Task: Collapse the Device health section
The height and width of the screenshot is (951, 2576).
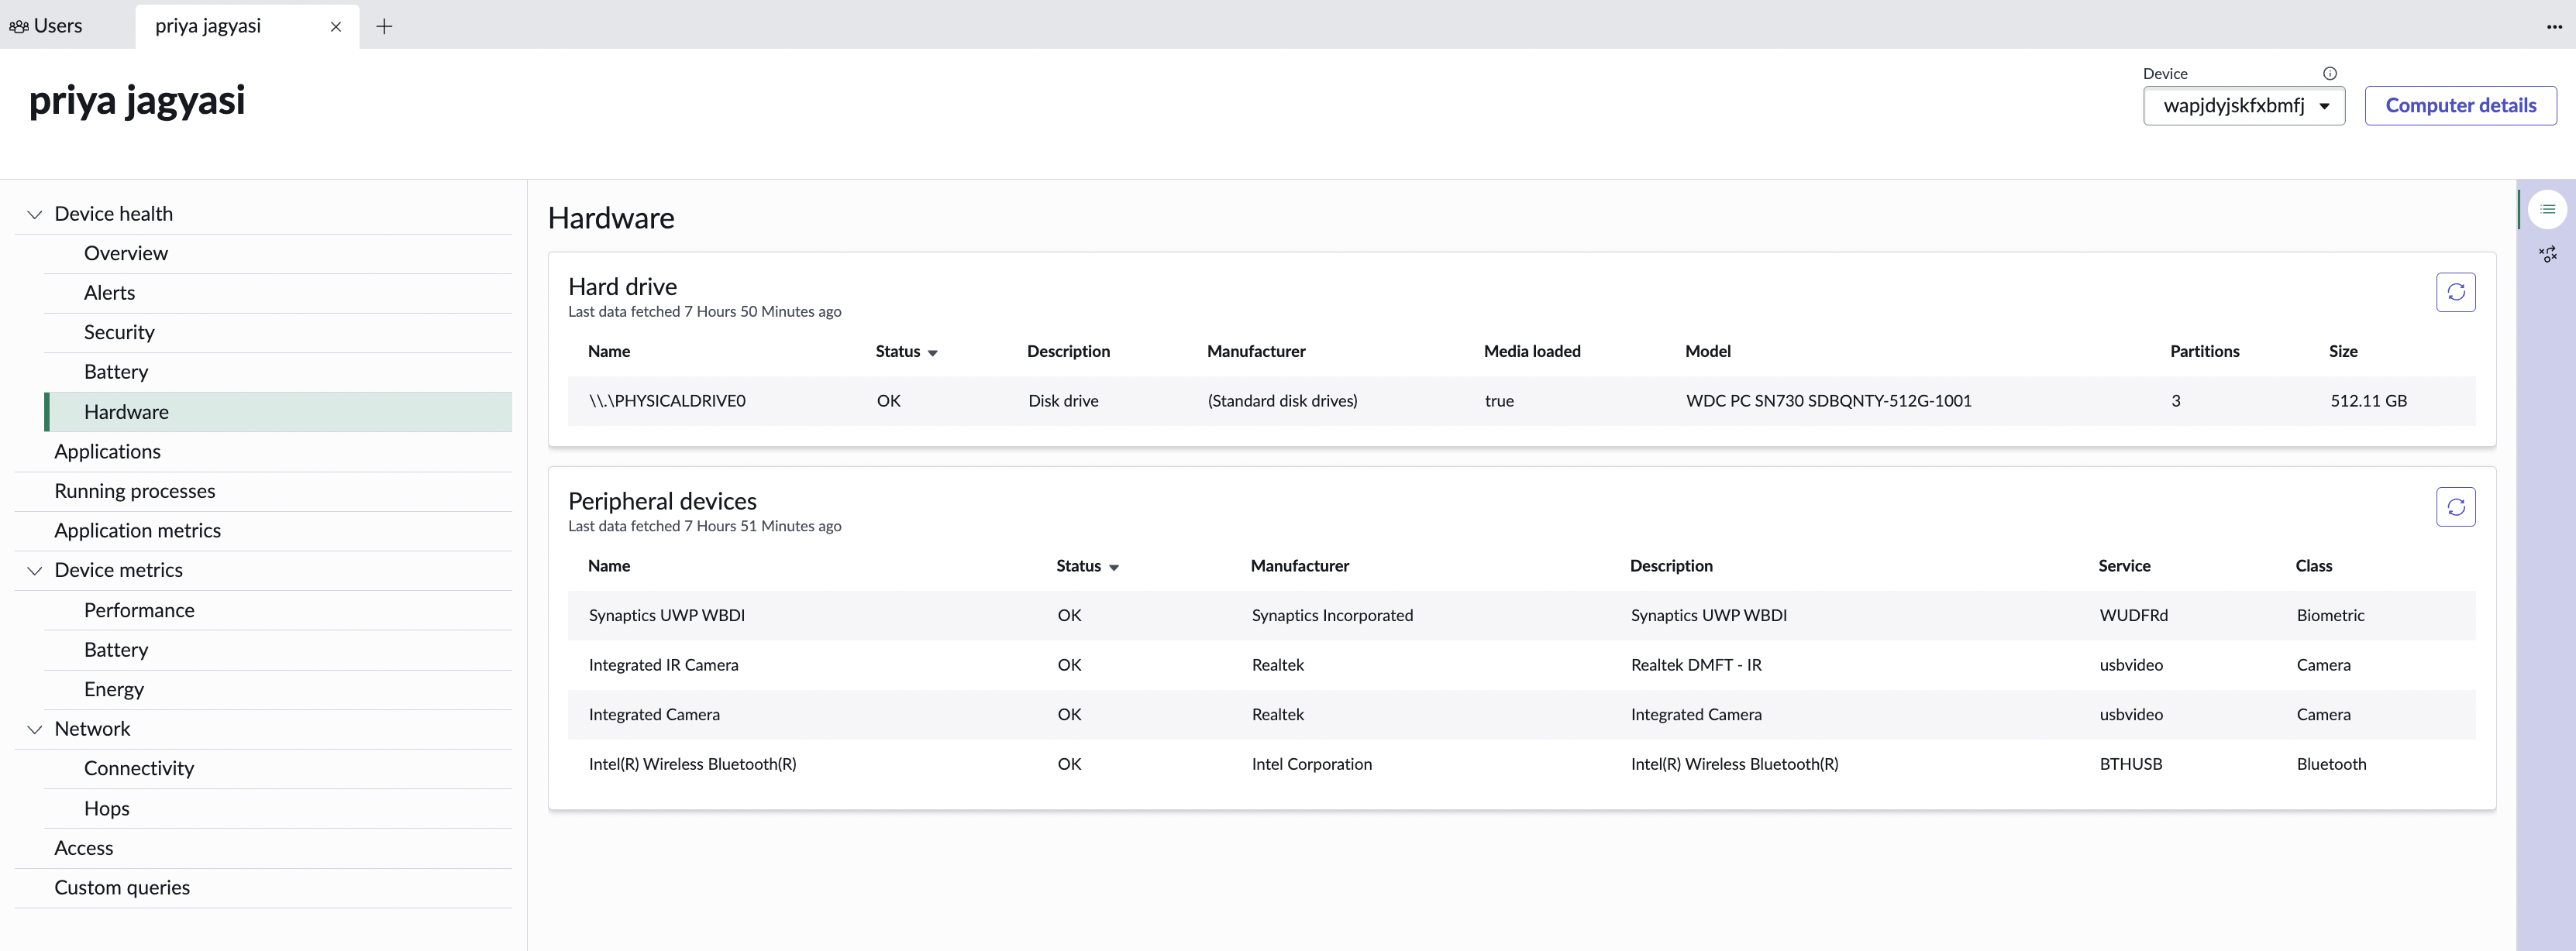Action: [34, 214]
